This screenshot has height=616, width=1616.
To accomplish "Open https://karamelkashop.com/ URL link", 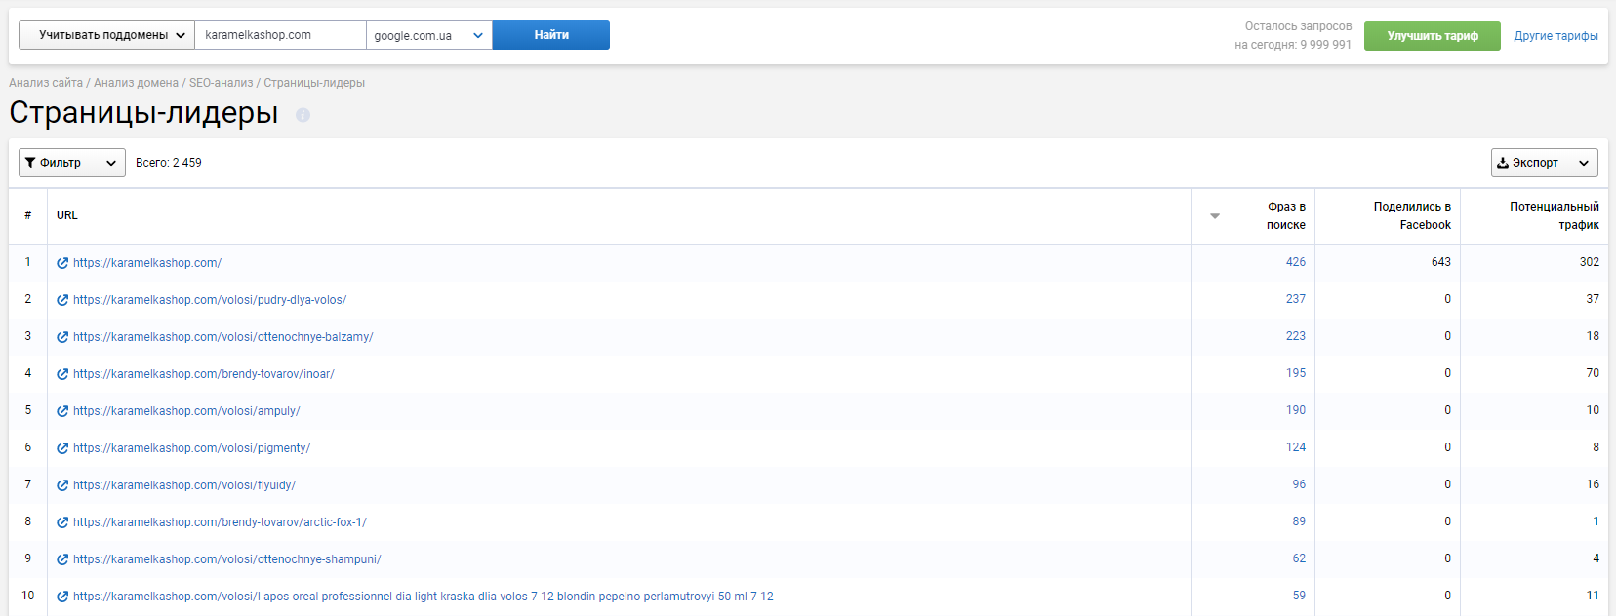I will 147,263.
